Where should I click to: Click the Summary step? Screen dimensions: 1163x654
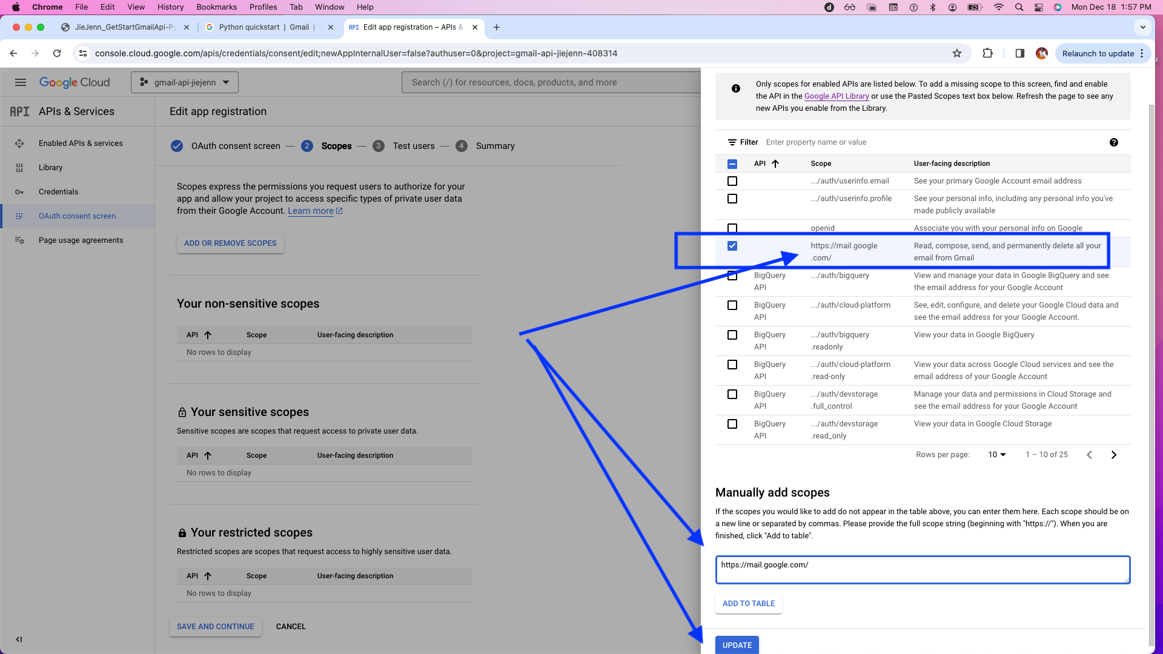(486, 146)
